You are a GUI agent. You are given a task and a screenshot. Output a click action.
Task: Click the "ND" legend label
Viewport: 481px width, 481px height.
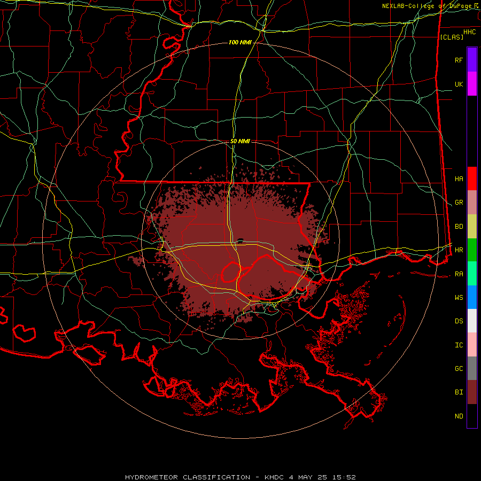tap(459, 416)
